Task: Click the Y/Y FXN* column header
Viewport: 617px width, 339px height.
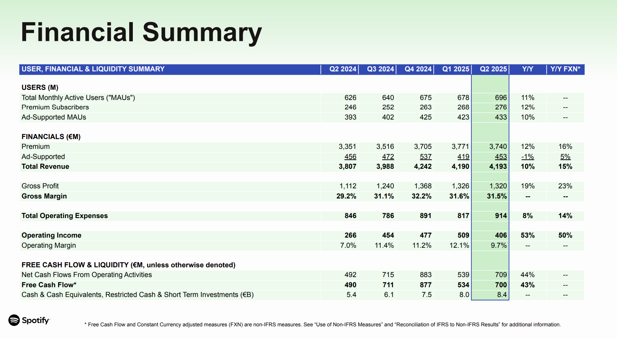Action: point(565,69)
